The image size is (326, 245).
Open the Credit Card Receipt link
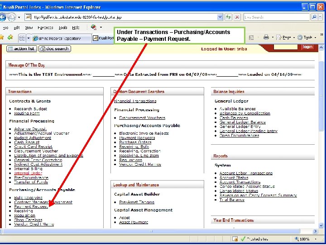tap(33, 147)
